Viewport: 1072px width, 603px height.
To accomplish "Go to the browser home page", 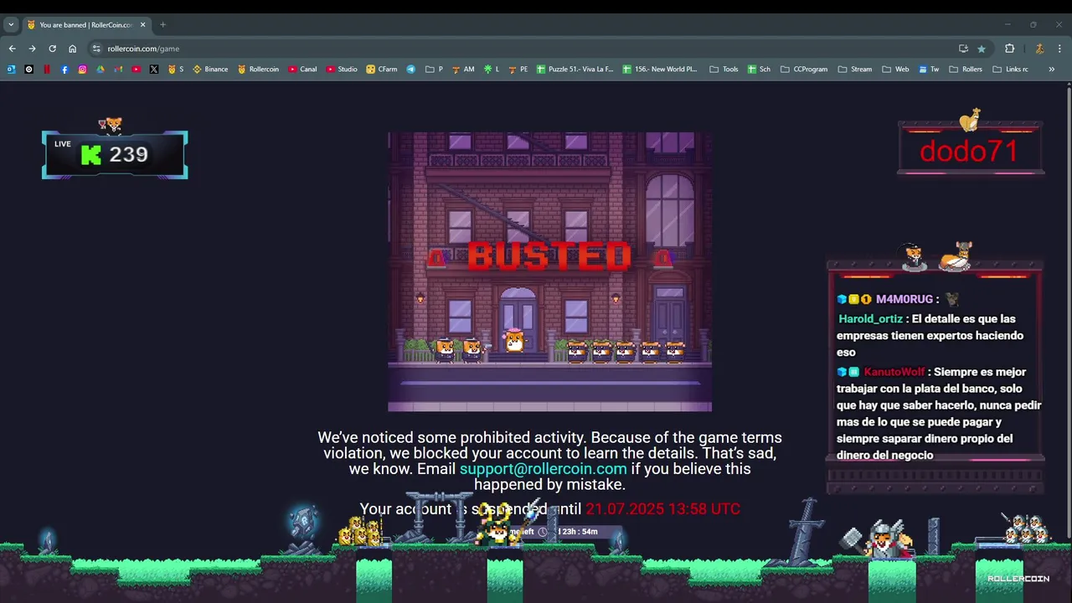I will click(x=72, y=49).
